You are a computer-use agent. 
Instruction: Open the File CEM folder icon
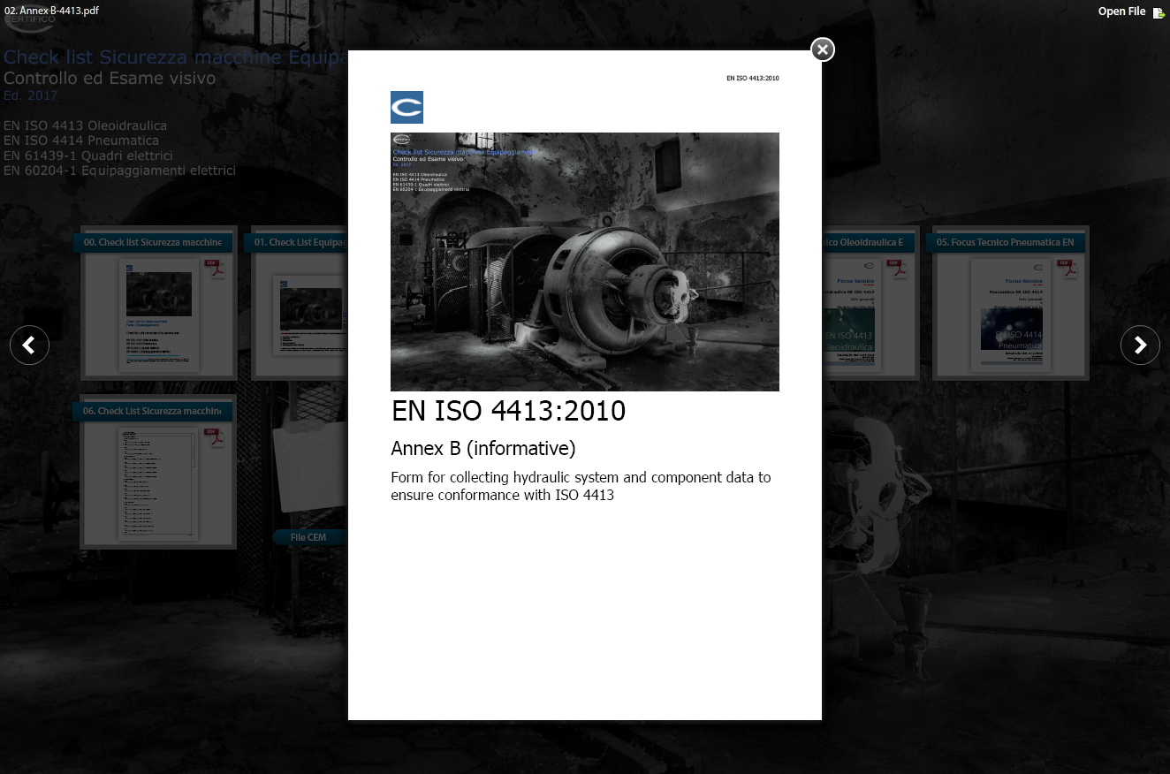[x=309, y=468]
